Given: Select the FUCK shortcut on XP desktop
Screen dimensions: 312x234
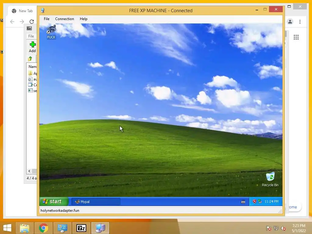Looking at the screenshot, I should [51, 32].
